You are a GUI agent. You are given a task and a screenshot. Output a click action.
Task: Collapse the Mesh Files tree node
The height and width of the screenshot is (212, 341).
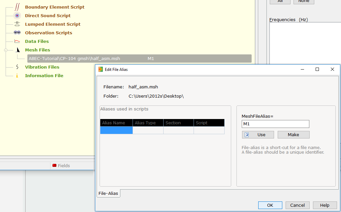coord(6,50)
